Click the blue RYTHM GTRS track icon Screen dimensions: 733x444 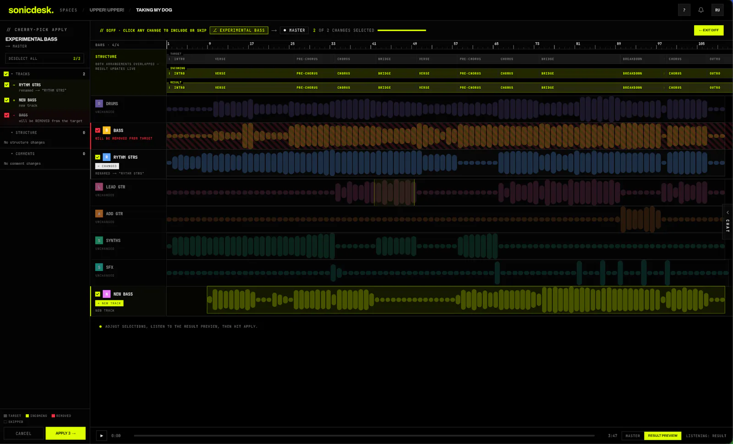point(106,157)
